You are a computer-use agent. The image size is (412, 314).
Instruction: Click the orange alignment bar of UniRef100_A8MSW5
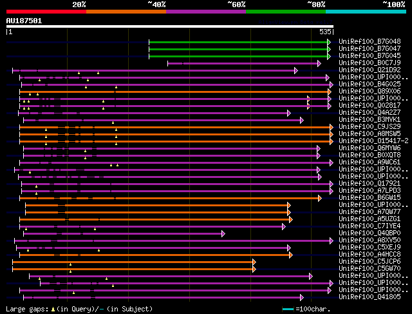[x=176, y=135]
